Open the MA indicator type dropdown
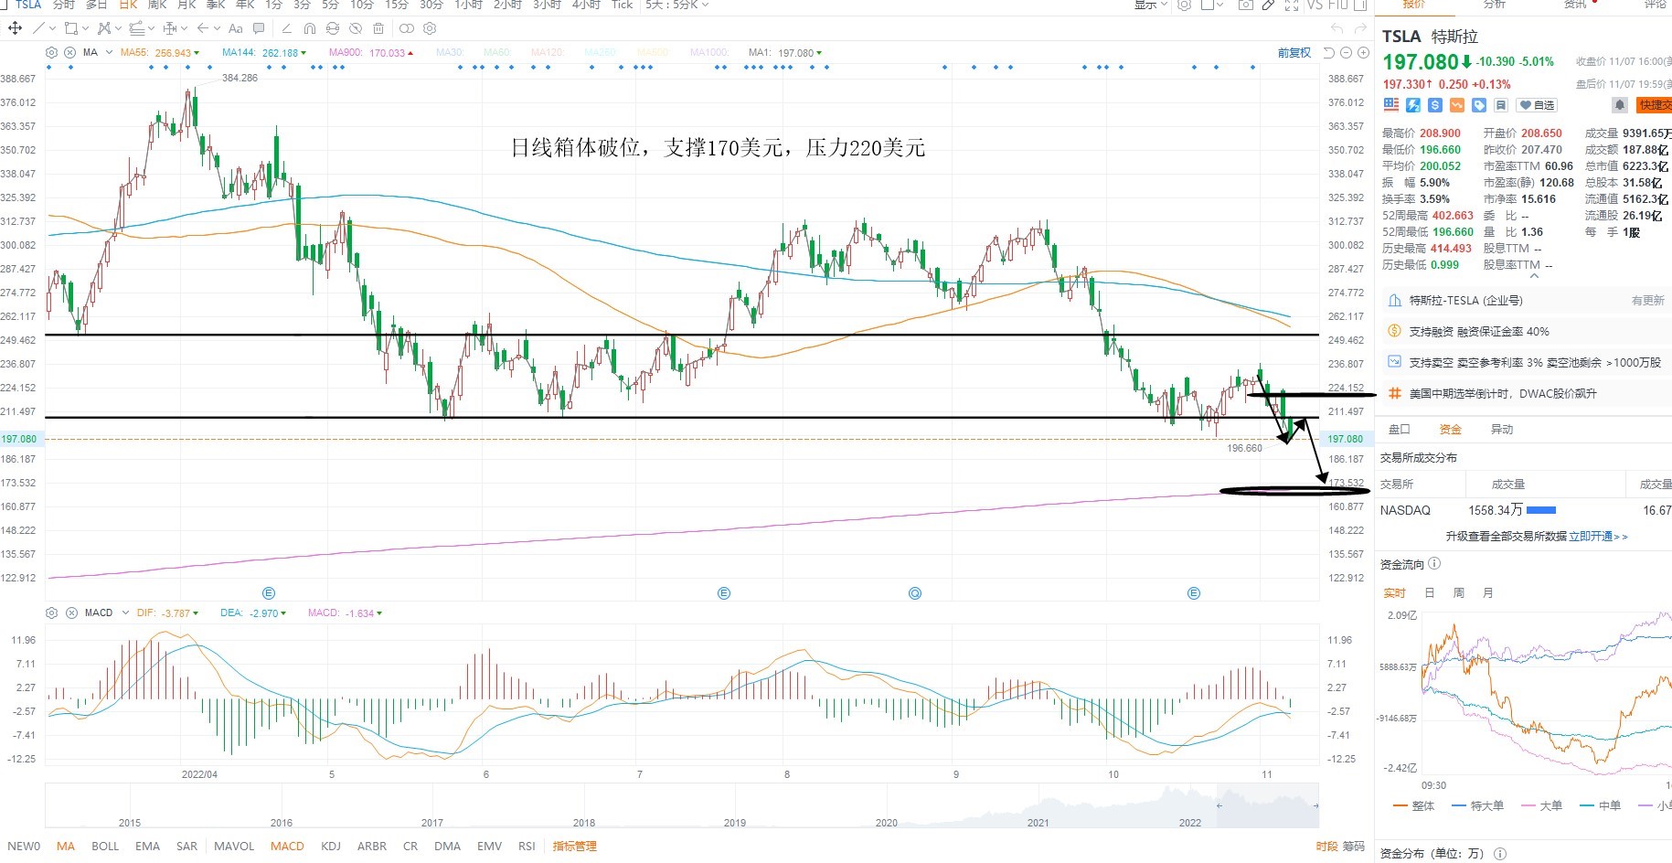 pyautogui.click(x=109, y=52)
